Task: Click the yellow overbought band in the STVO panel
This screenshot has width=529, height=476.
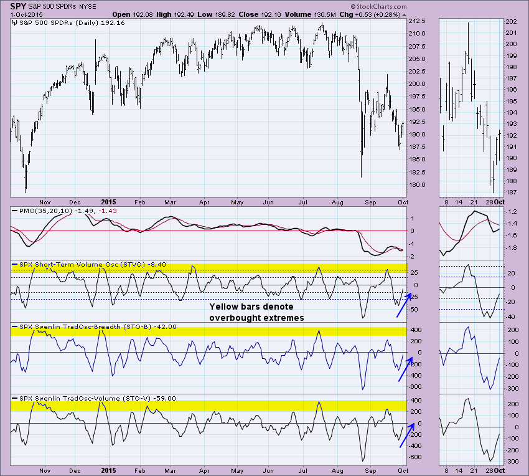Action: tap(209, 269)
